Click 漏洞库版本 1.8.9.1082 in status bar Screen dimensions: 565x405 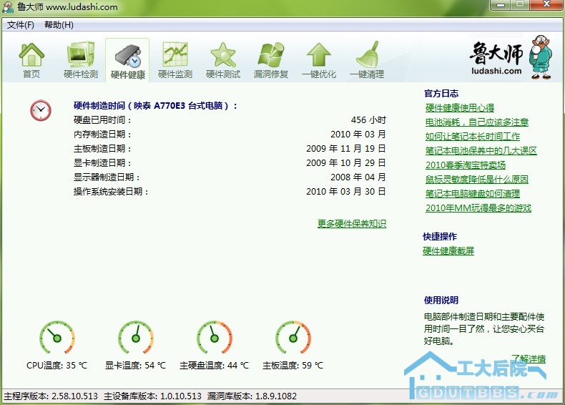[x=252, y=396]
